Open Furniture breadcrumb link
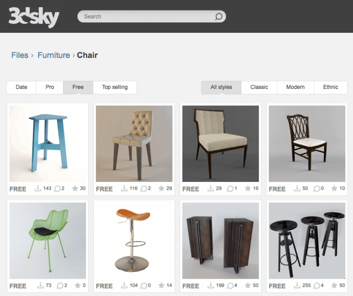353x296 pixels. click(x=54, y=55)
